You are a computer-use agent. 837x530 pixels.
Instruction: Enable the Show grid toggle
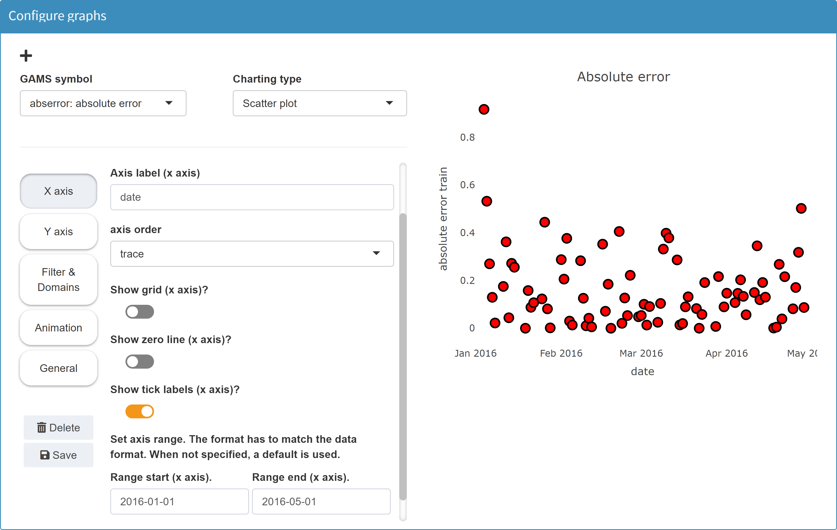pos(139,312)
